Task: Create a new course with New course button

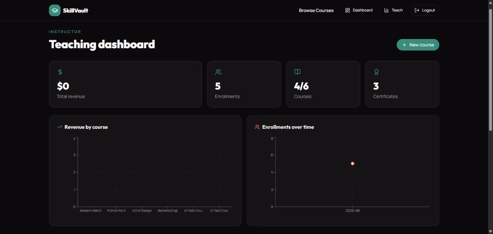Action: click(x=418, y=45)
